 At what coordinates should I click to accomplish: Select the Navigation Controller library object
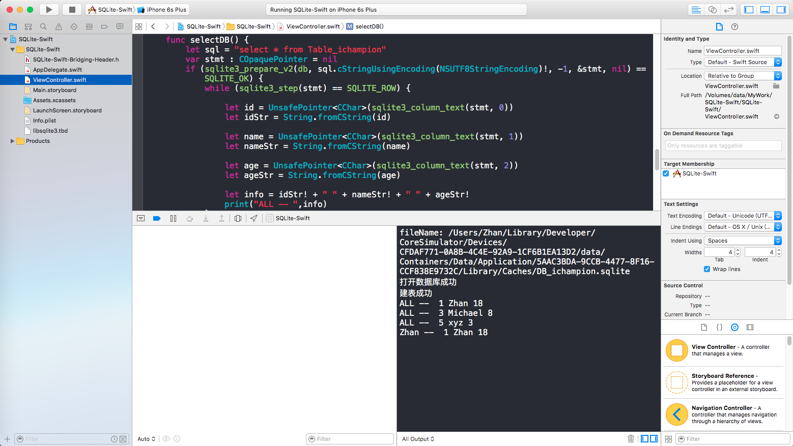click(x=723, y=414)
